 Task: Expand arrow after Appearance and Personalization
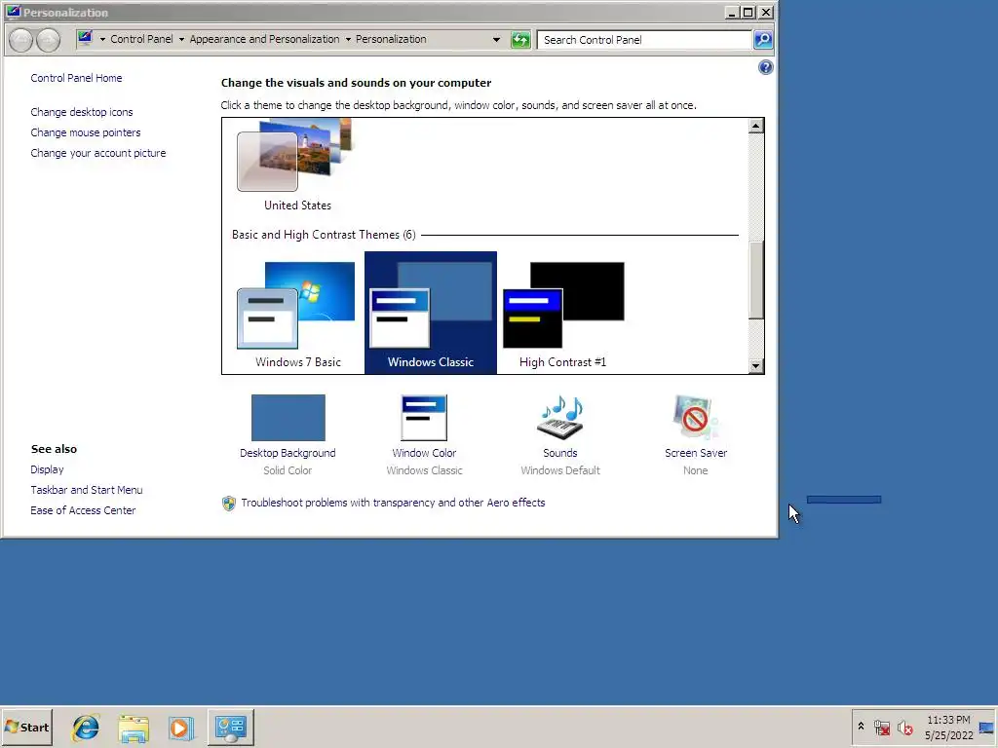pos(348,39)
